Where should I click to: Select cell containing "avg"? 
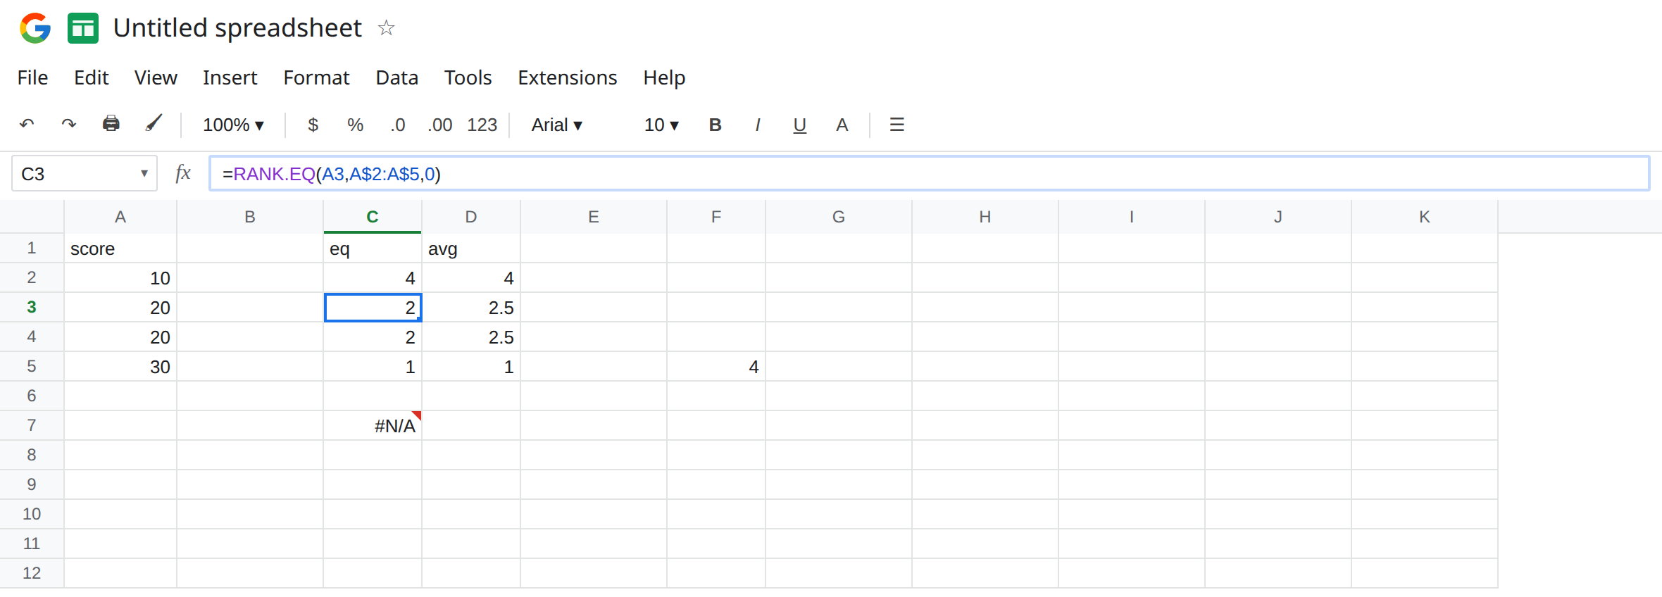point(471,248)
